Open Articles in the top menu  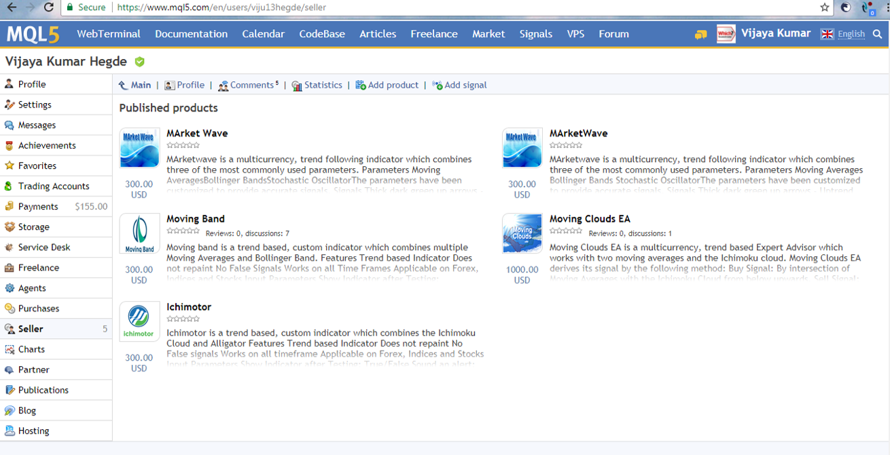tap(378, 34)
